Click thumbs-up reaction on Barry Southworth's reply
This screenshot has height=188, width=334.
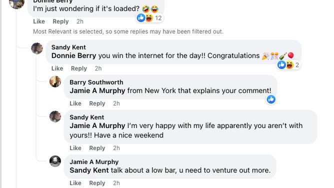tap(271, 99)
